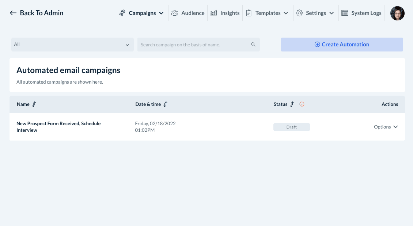The height and width of the screenshot is (226, 413).
Task: Sort campaigns by Date & time
Action: point(165,104)
